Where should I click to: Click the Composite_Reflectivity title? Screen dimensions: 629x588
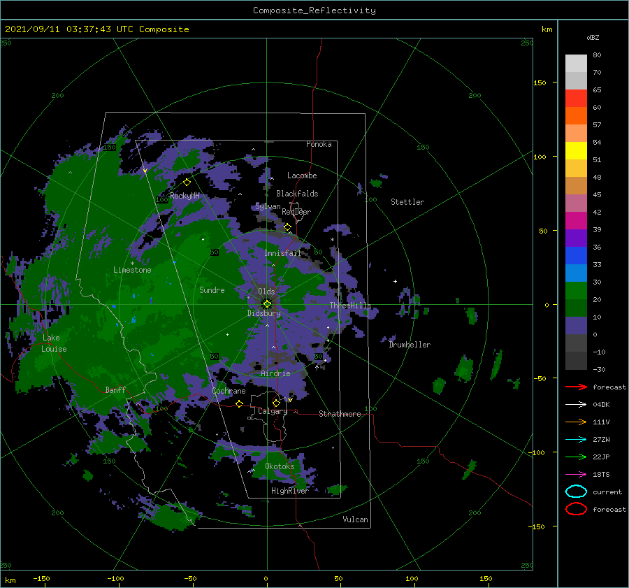tap(314, 10)
